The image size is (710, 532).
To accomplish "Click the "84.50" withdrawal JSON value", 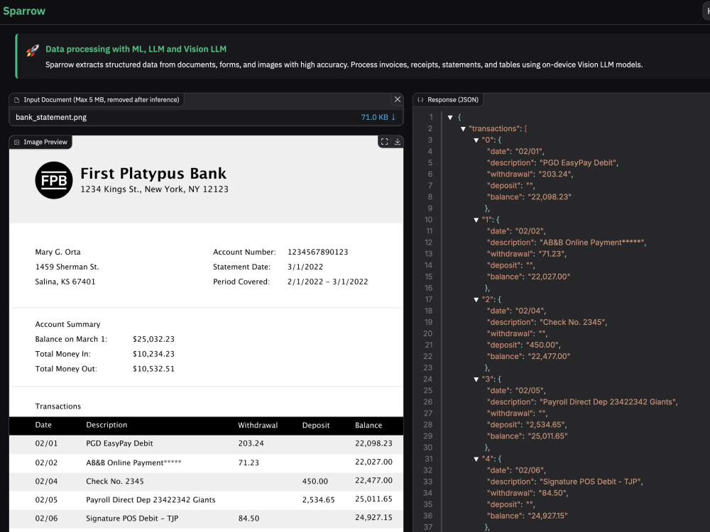I will (552, 493).
